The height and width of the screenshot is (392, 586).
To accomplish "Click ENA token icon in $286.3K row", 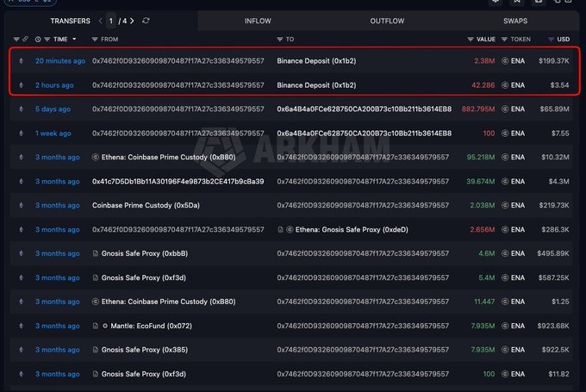I will click(505, 229).
